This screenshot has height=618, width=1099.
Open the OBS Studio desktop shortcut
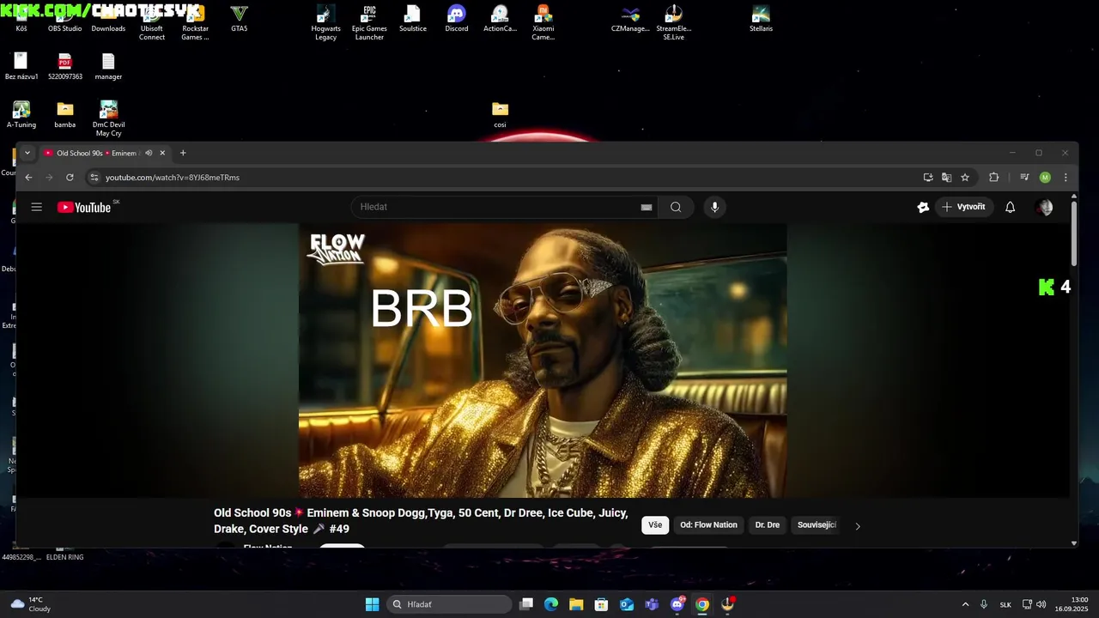64,19
